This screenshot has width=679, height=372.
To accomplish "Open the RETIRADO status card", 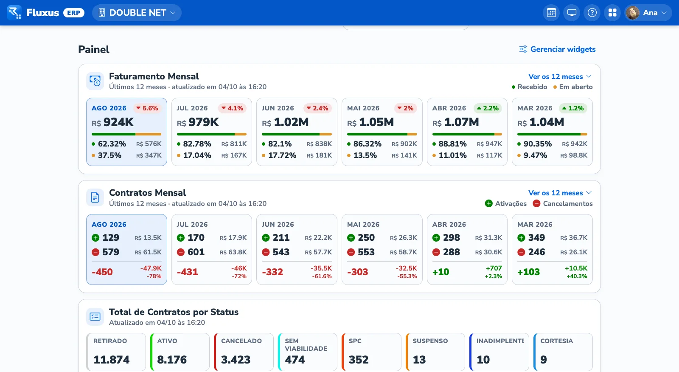I will [116, 352].
